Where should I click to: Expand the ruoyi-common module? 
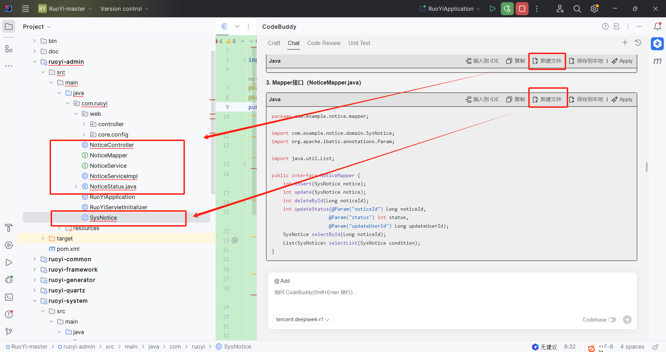pos(34,259)
